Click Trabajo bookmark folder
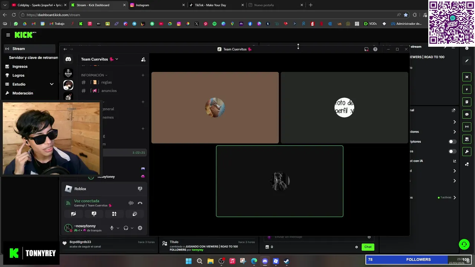 coord(57,24)
